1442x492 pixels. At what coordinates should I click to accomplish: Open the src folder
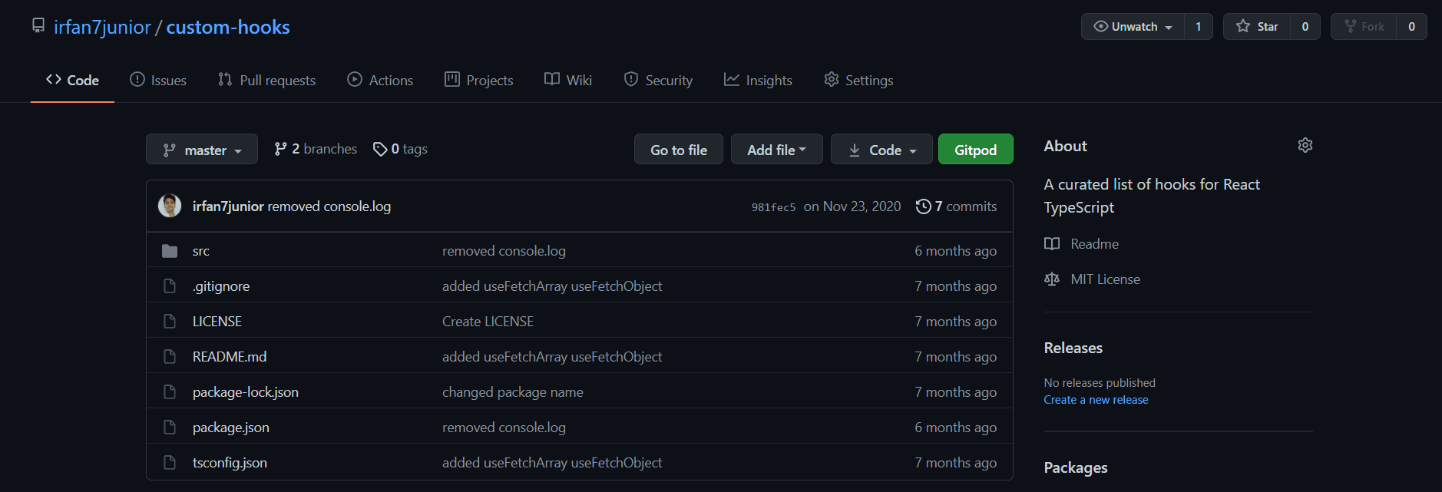tap(201, 251)
